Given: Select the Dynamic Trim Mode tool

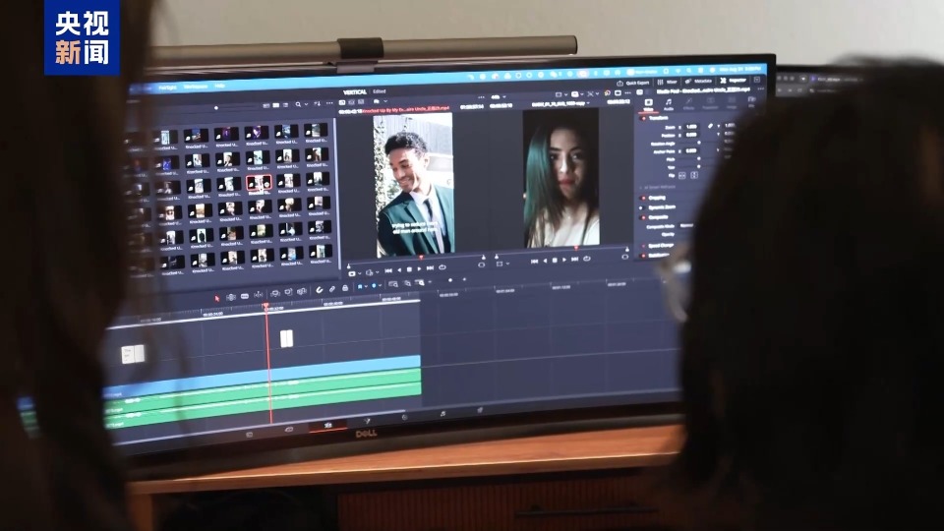Looking at the screenshot, I should tap(245, 296).
